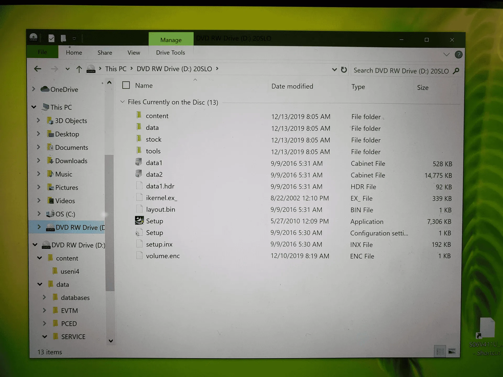Image resolution: width=503 pixels, height=377 pixels.
Task: Open the Help question mark icon
Action: [458, 54]
